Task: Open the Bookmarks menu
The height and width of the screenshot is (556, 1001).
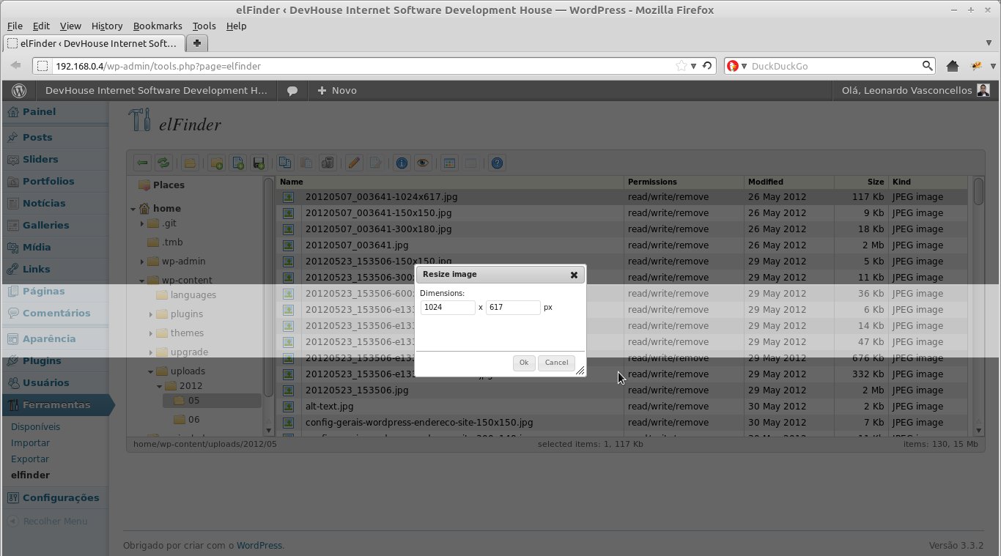Action: click(x=158, y=26)
